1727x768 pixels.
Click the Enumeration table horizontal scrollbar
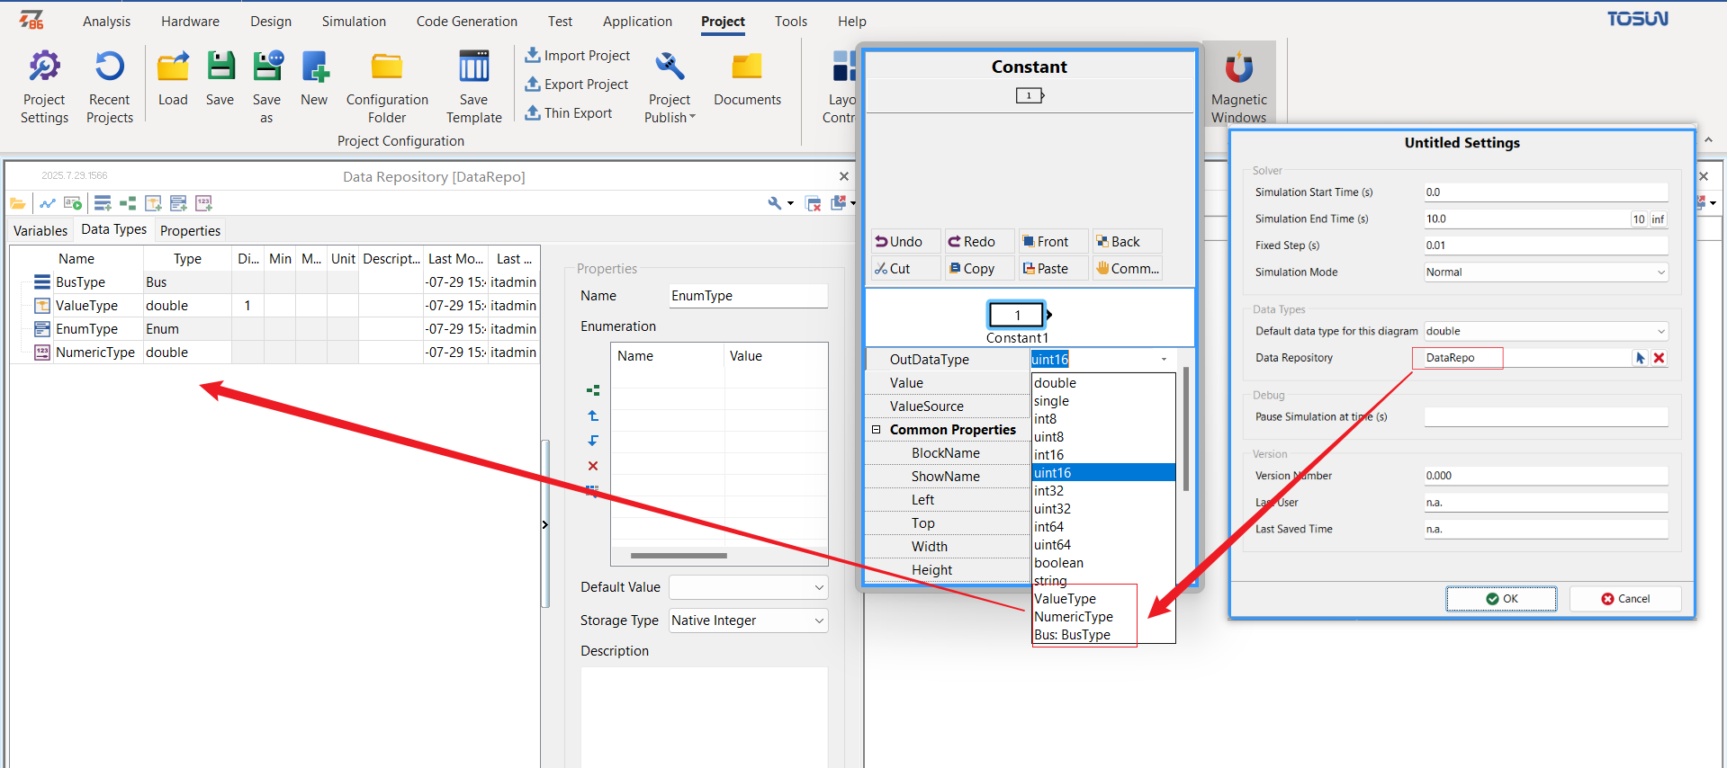679,556
